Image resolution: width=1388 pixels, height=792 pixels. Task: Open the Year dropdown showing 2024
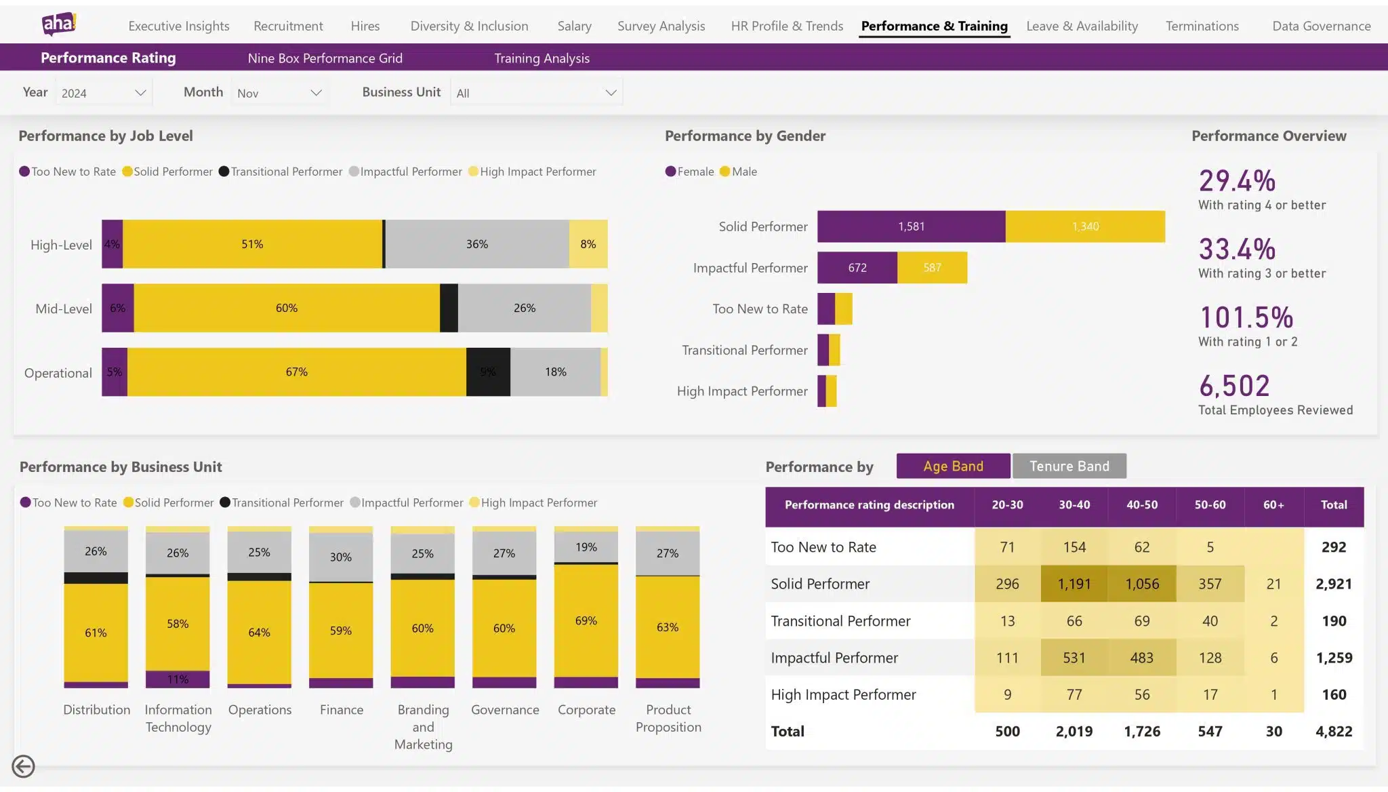coord(103,92)
